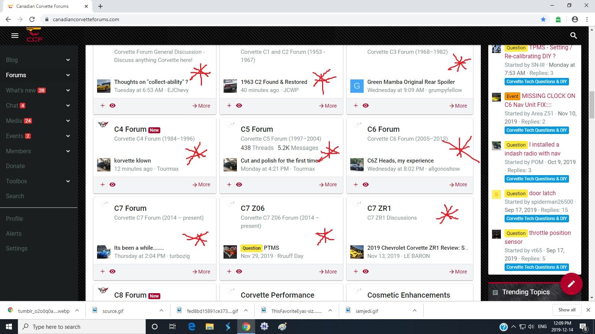595x334 pixels.
Task: Toggle watch eye icon on C5 Forum
Action: [239, 184]
